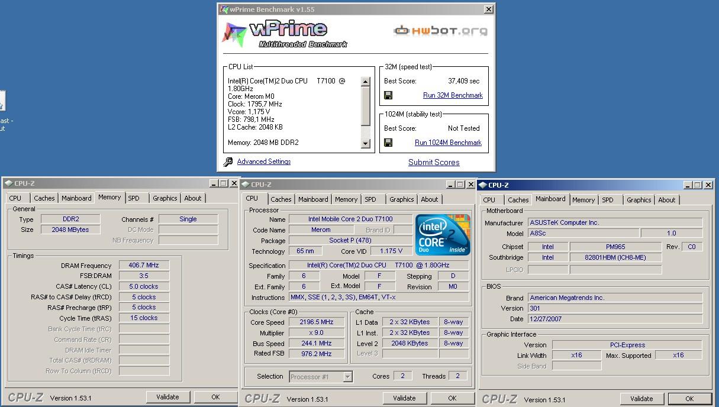Click the save icon beside 1024M best score
Image resolution: width=719 pixels, height=407 pixels.
(x=388, y=143)
